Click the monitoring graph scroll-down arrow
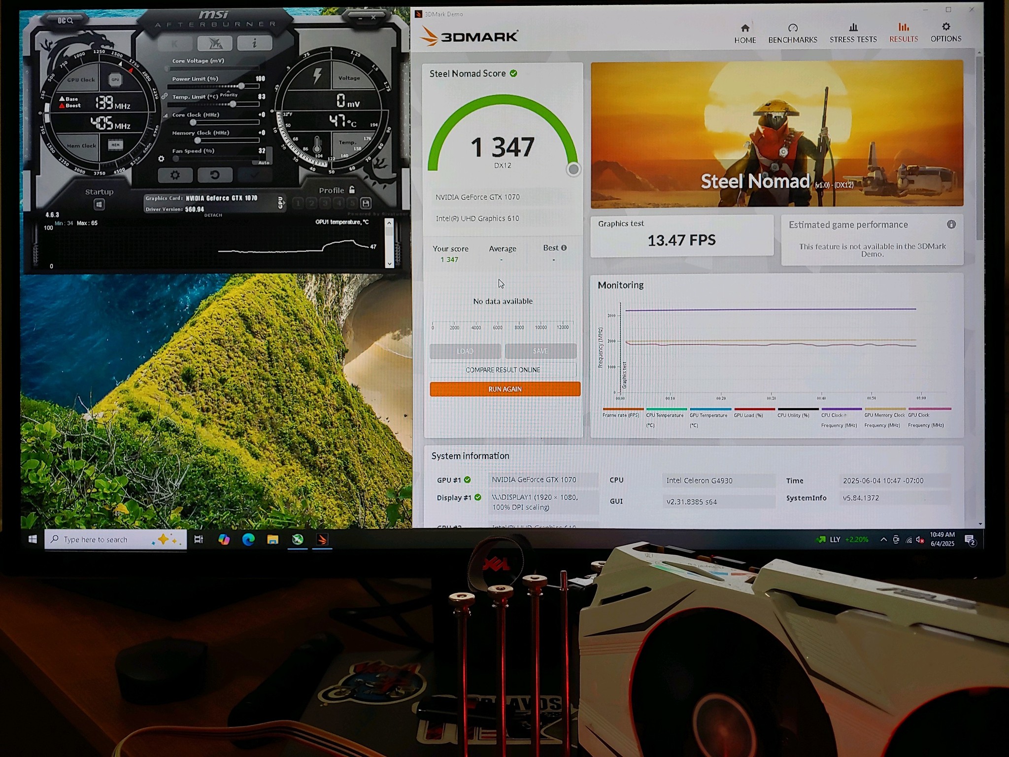 pos(389,264)
